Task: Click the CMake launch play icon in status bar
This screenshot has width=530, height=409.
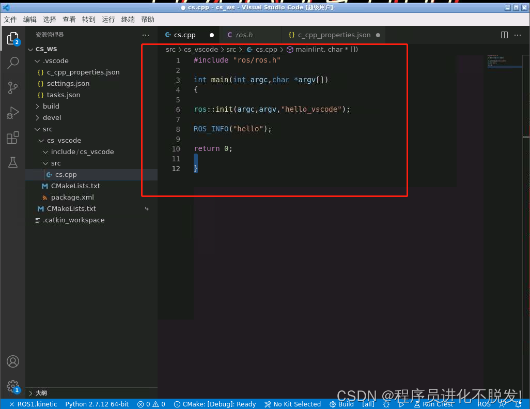Action: click(x=401, y=404)
